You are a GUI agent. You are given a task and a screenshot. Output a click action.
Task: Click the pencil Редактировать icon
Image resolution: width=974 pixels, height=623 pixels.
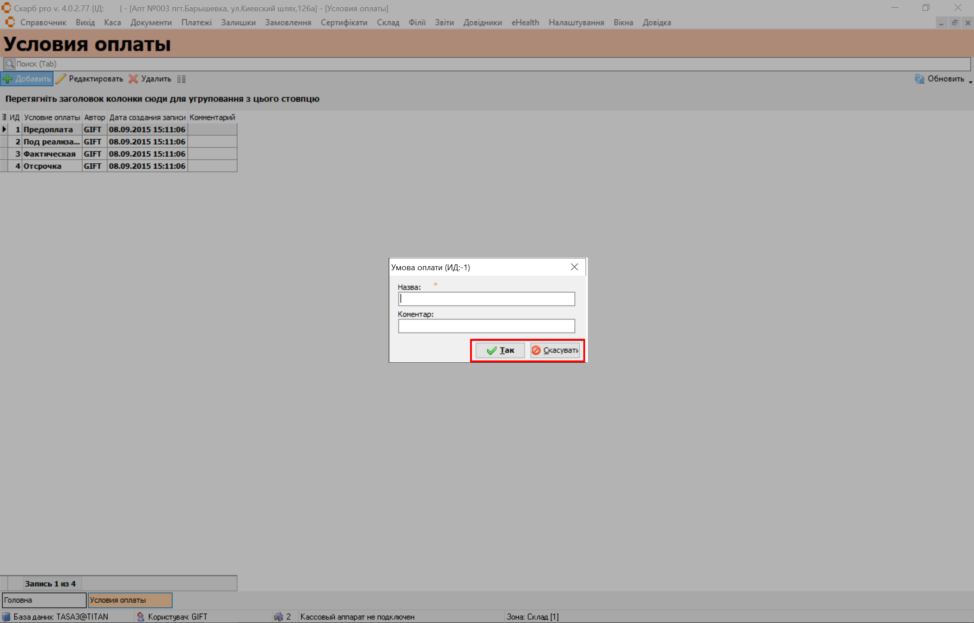[61, 79]
